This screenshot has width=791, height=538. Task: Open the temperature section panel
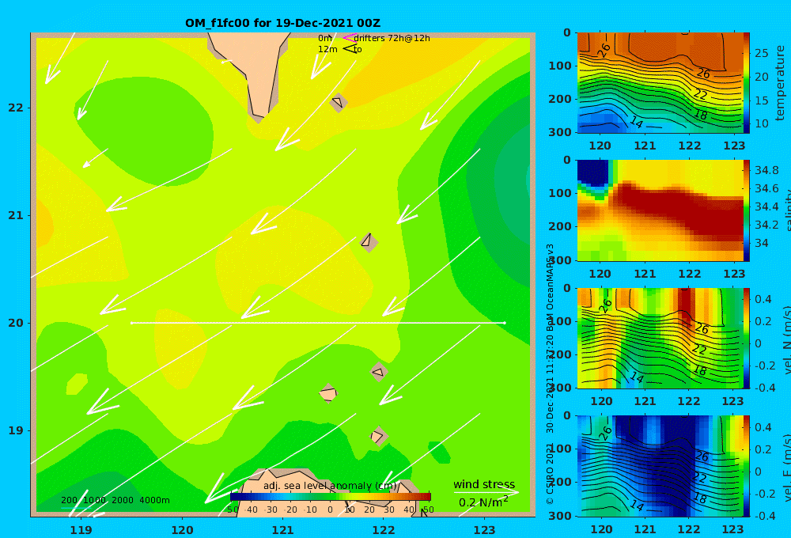[660, 83]
